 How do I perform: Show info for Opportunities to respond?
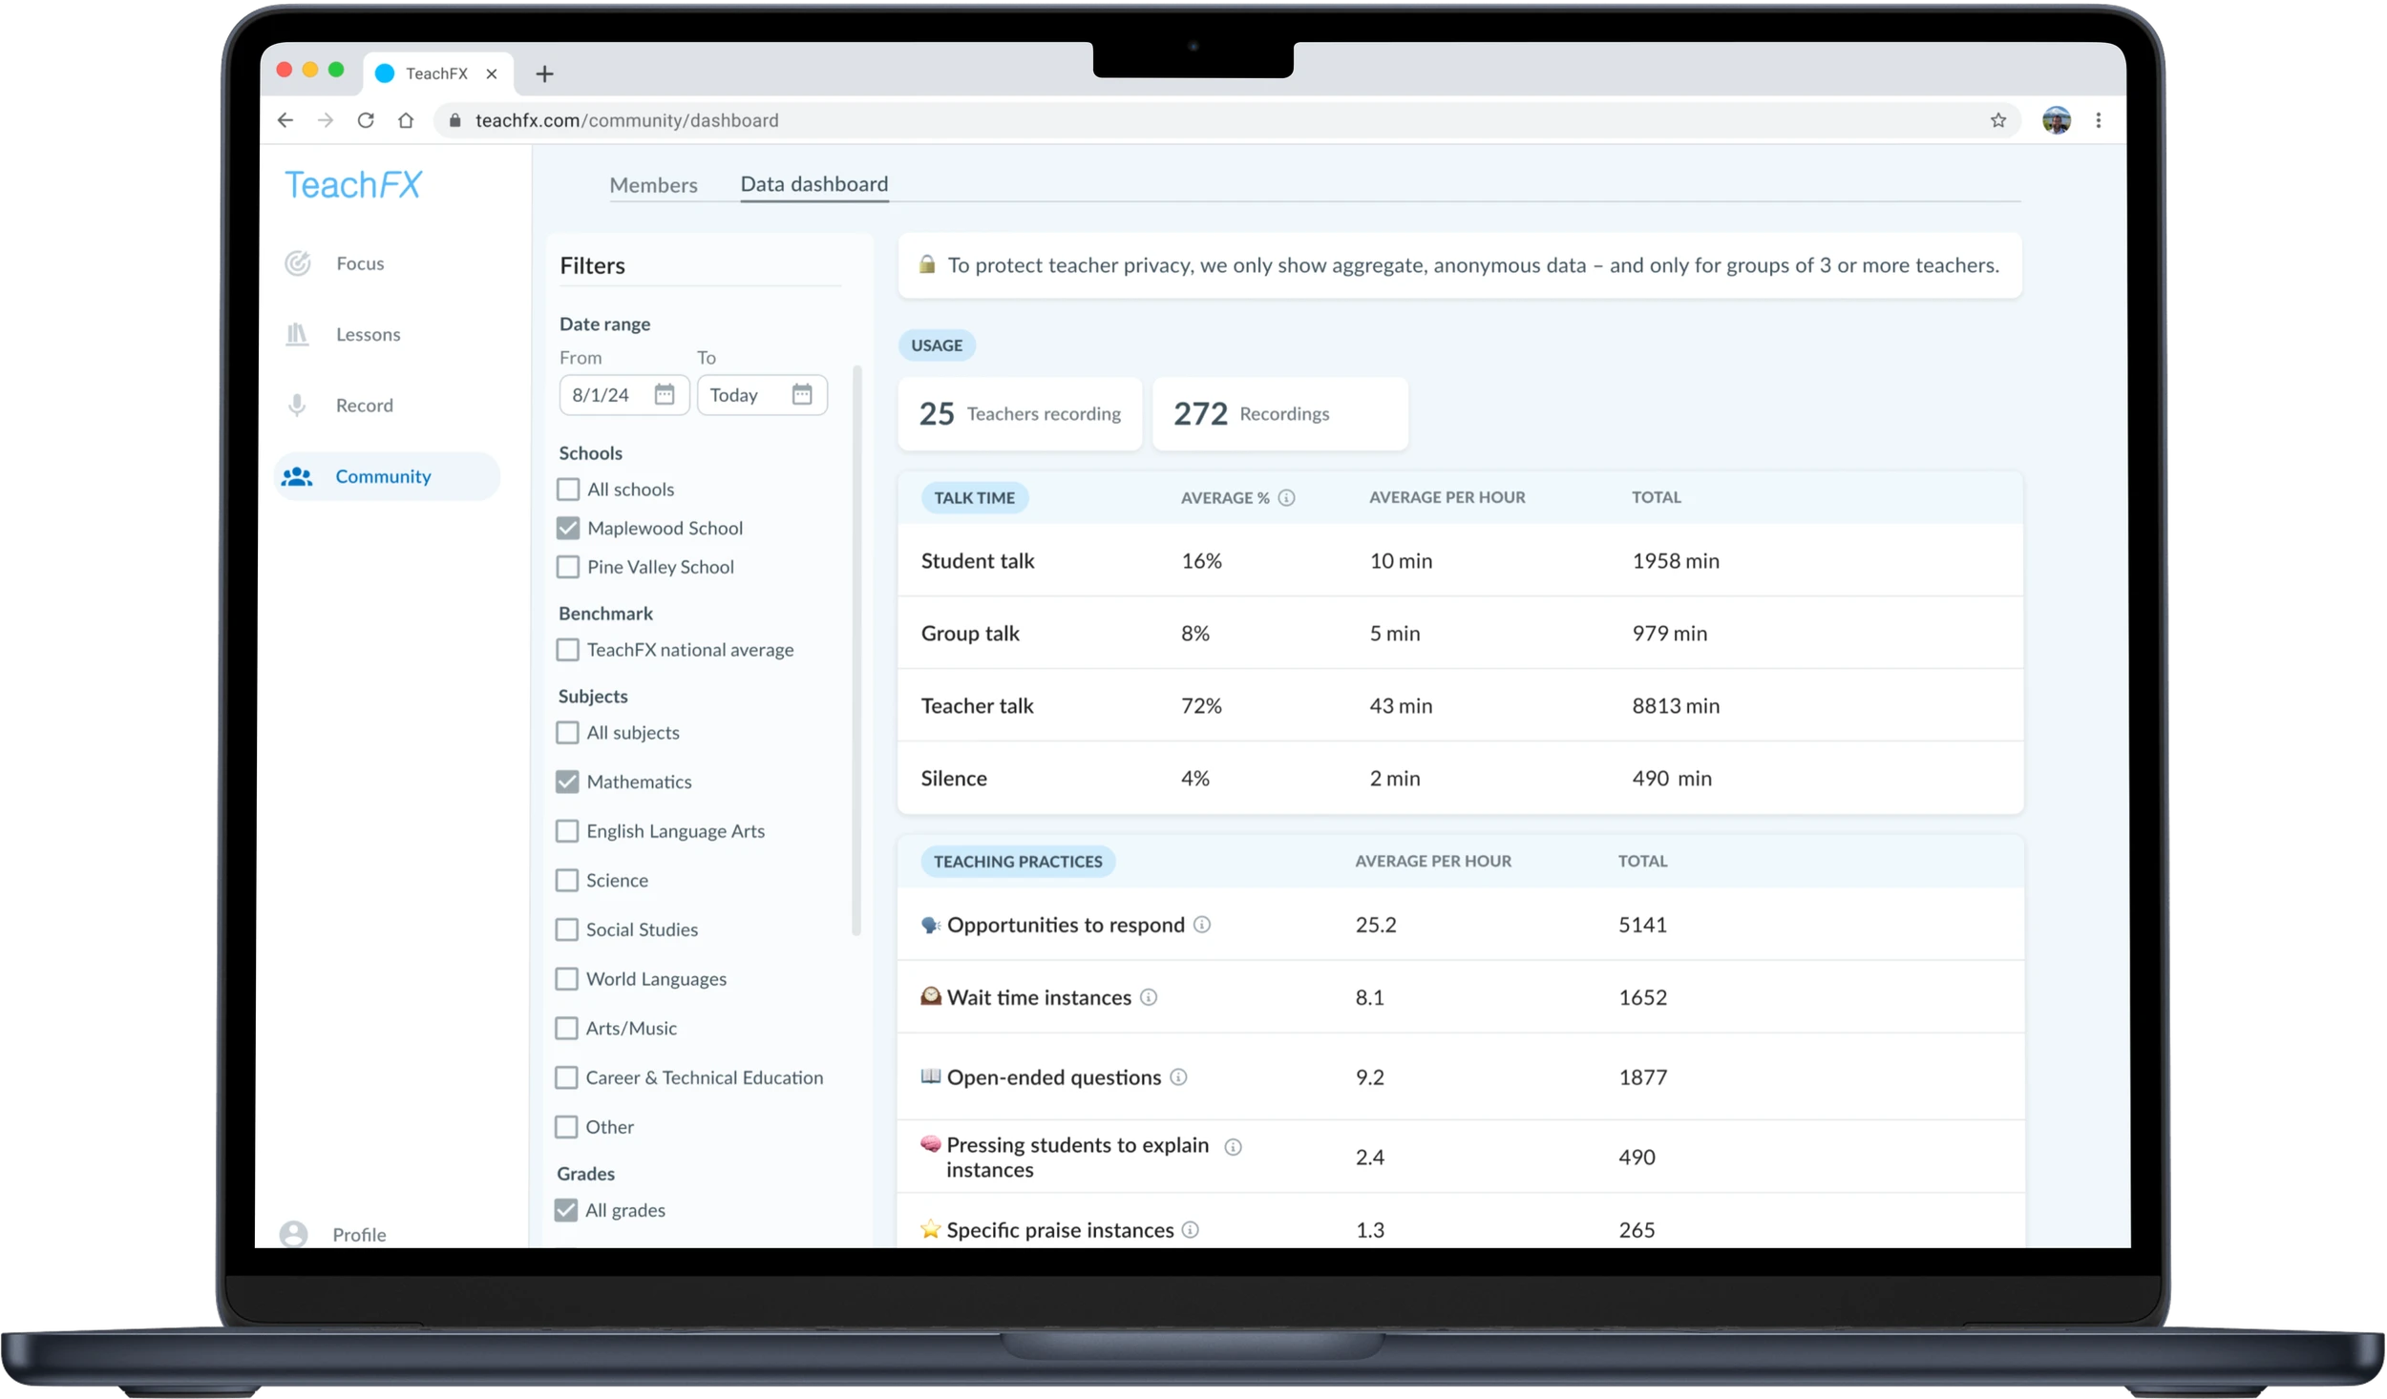click(1202, 925)
